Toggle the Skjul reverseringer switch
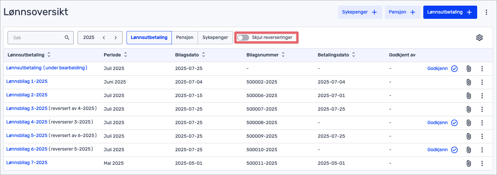The height and width of the screenshot is (175, 497). [244, 38]
